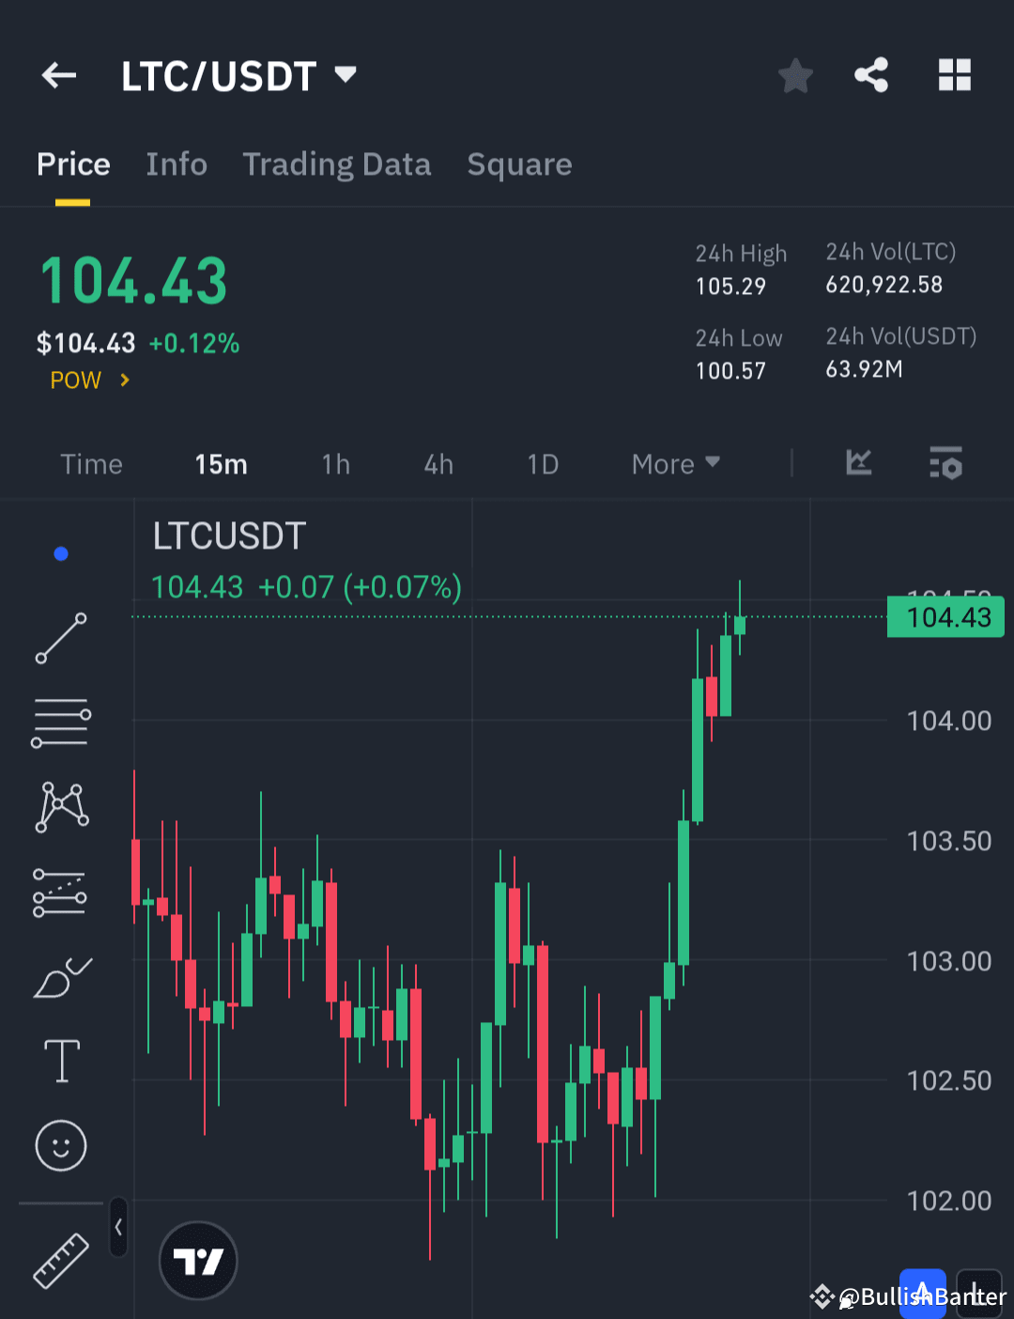Select the 1h timeframe
1014x1319 pixels.
coord(335,463)
